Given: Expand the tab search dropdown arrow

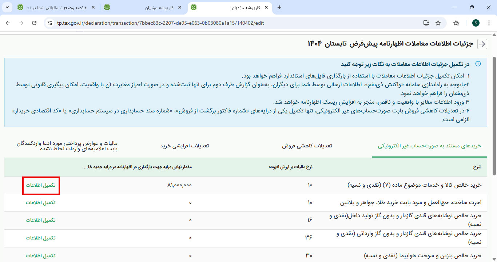Looking at the screenshot, I should [8, 7].
